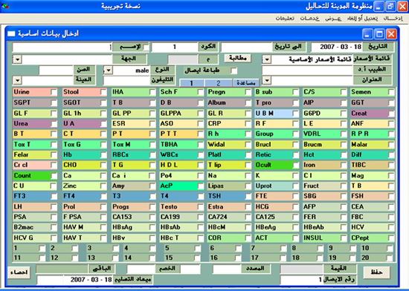Click the patient name input field
Viewport: 409px width, 291px height.
62,48
